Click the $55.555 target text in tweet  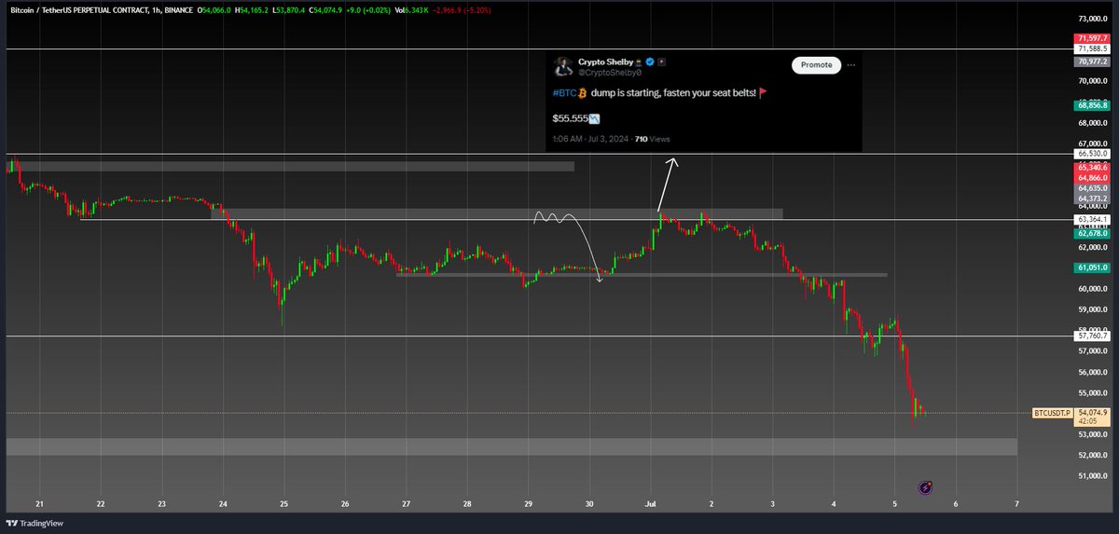point(570,118)
